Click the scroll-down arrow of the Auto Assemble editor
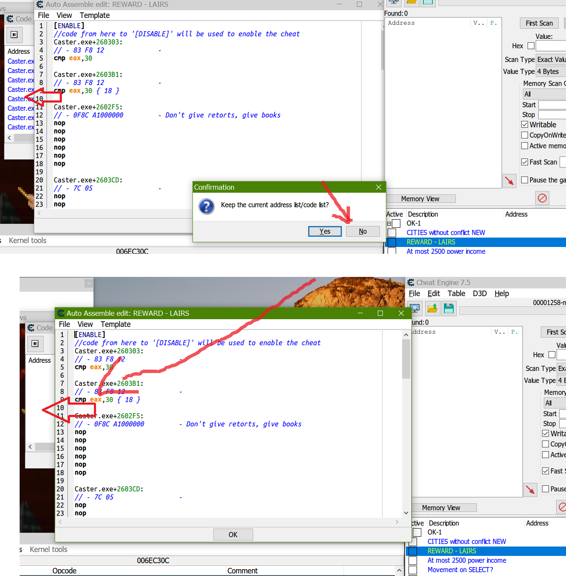This screenshot has width=566, height=576. (406, 513)
